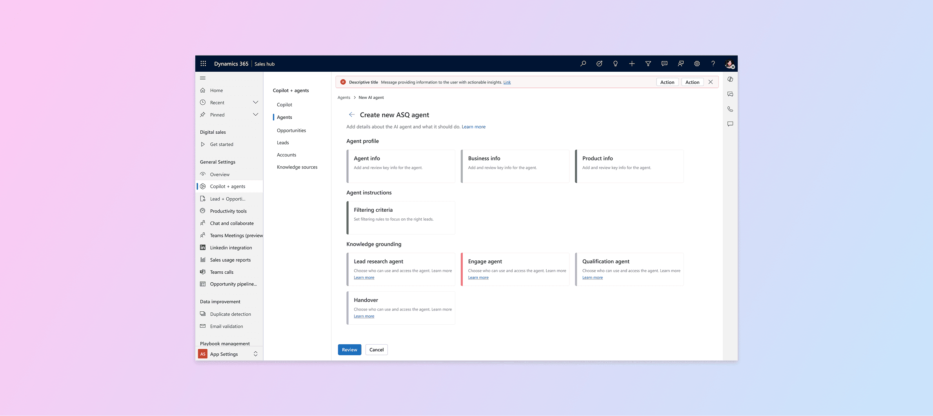Open the Business info card

point(515,166)
